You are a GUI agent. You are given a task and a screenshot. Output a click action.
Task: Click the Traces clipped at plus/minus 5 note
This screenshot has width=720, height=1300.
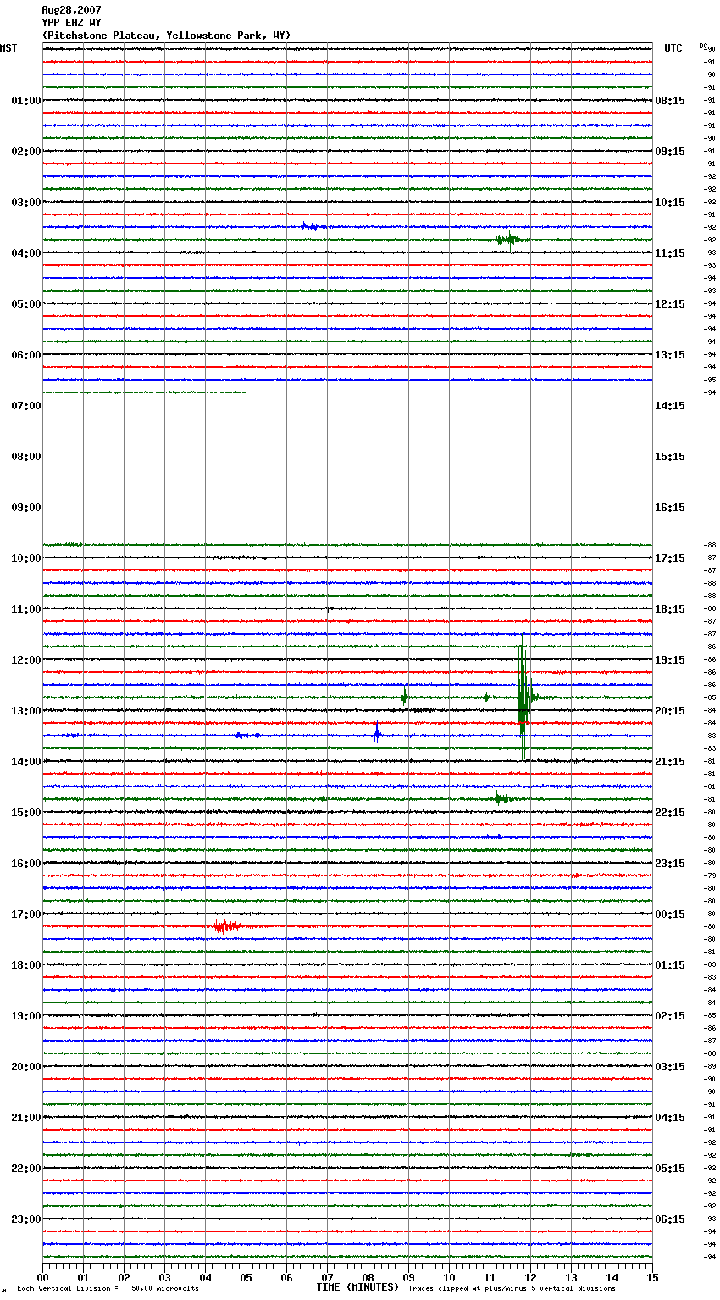[x=512, y=1289]
